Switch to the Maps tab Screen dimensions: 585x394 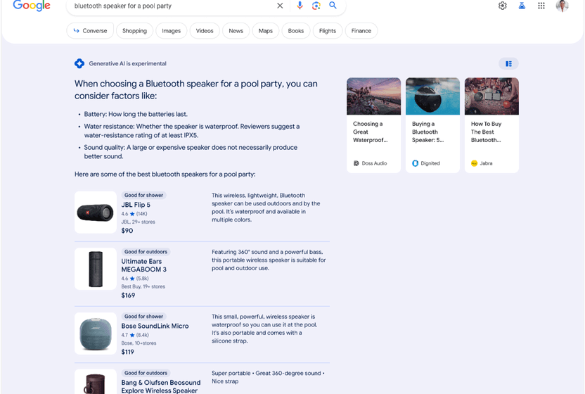coord(266,31)
